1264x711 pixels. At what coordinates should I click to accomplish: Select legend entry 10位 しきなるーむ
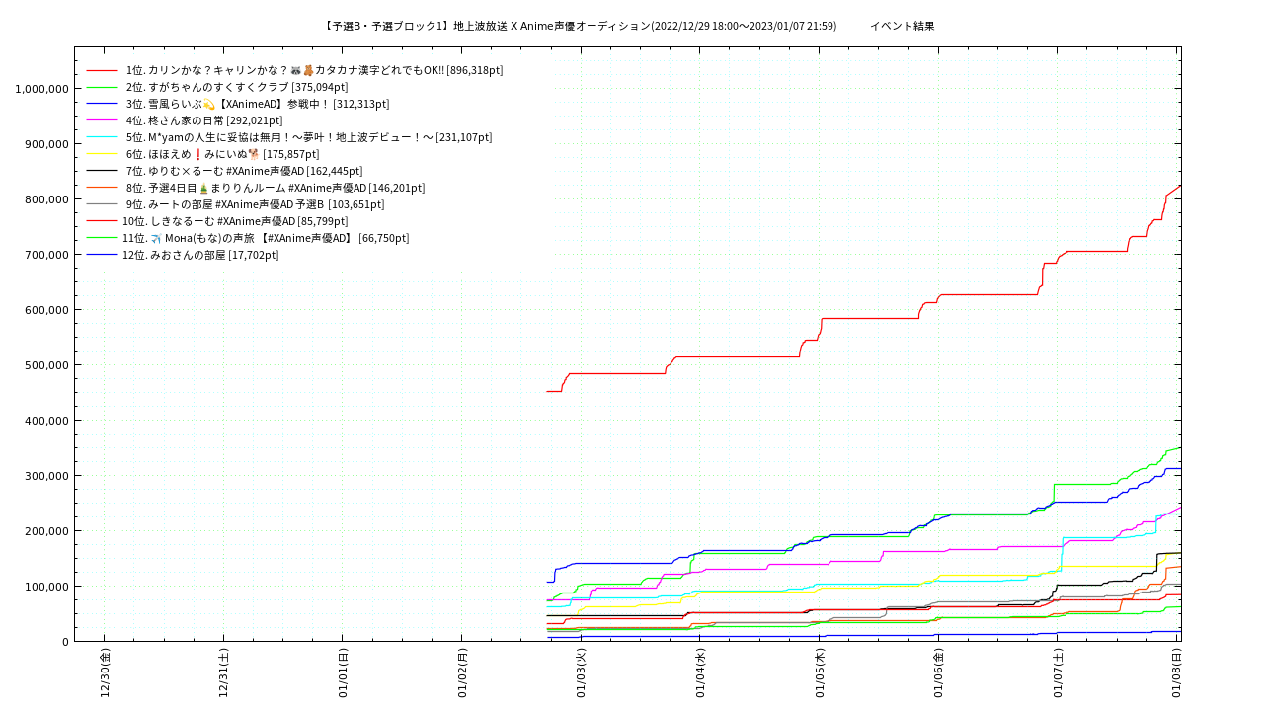click(x=235, y=221)
